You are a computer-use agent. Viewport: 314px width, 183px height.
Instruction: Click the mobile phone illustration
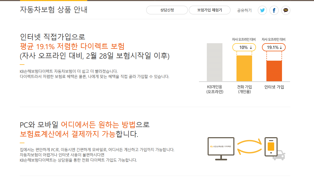(271, 147)
